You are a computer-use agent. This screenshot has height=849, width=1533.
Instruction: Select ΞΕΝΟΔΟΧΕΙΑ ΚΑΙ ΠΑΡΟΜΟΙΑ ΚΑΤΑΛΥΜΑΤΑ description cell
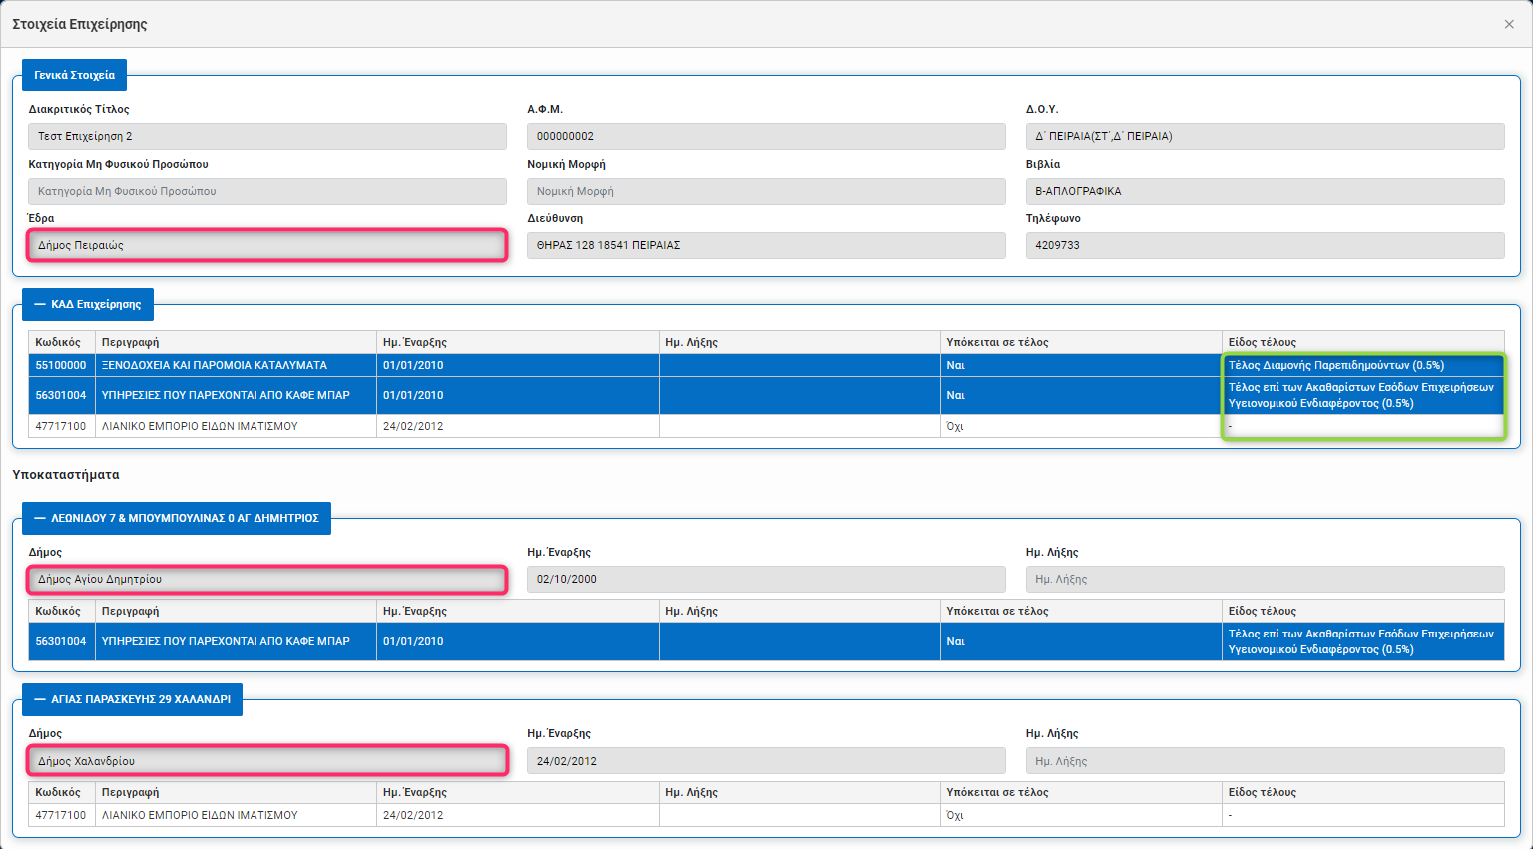point(236,365)
